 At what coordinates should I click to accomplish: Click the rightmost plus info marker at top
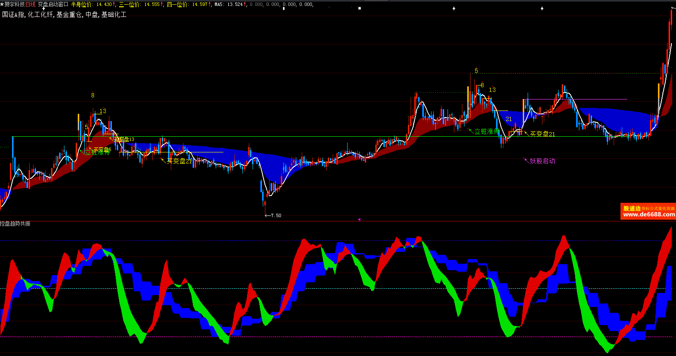pos(542,8)
